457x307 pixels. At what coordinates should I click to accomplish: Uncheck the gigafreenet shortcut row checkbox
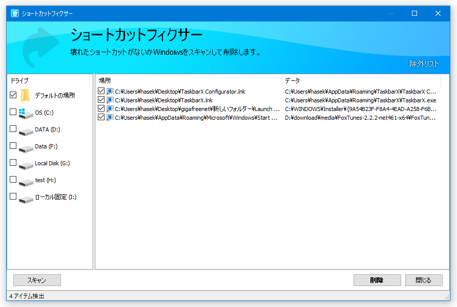(x=101, y=108)
